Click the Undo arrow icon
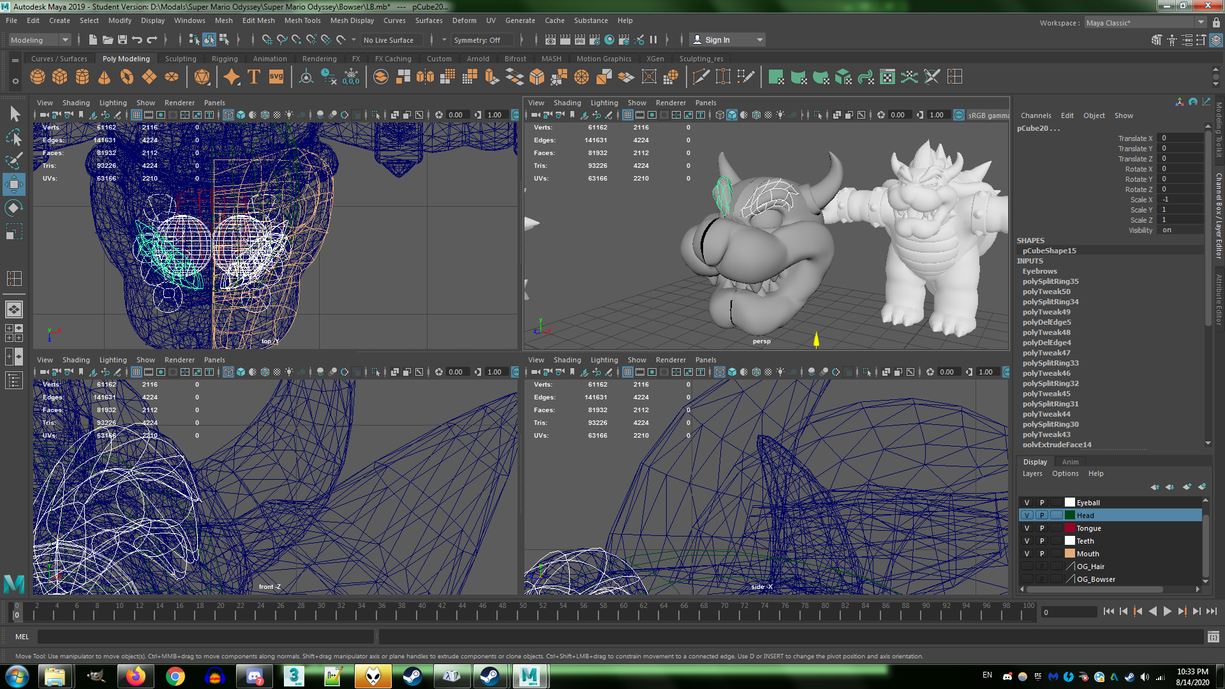The image size is (1225, 689). pyautogui.click(x=137, y=40)
